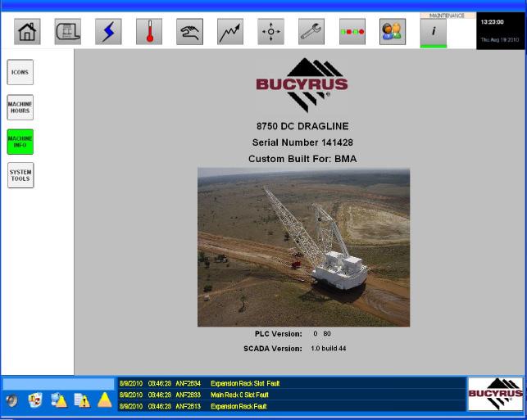Click the dragline aerial photo
This screenshot has width=527, height=420.
303,247
